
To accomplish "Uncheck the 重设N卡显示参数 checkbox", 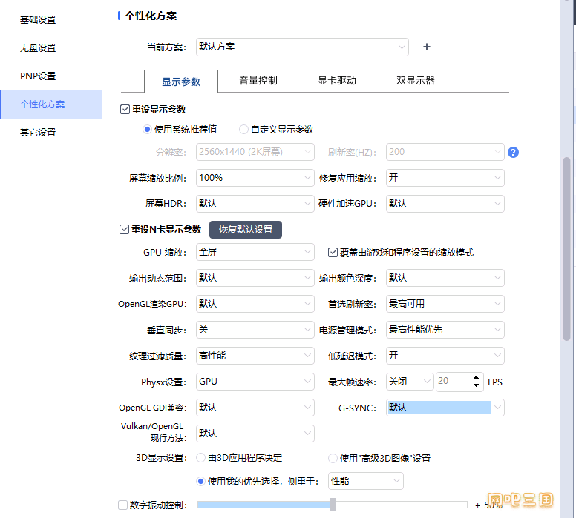I will point(124,229).
